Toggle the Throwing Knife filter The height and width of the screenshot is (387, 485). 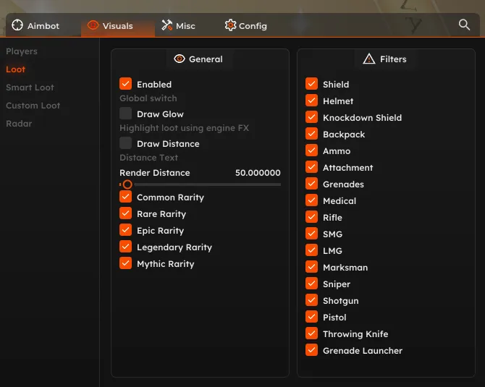pyautogui.click(x=311, y=333)
